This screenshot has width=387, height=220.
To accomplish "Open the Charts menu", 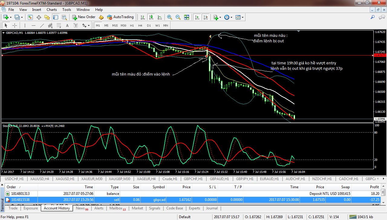I will (51, 10).
